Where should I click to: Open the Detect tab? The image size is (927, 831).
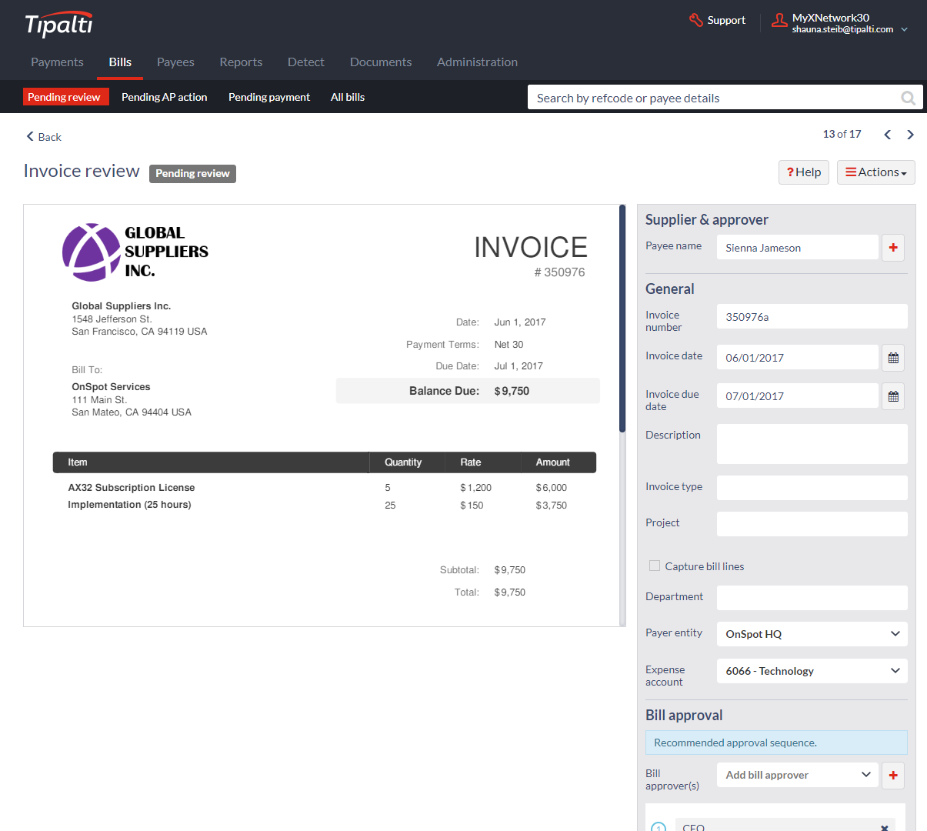[x=306, y=62]
